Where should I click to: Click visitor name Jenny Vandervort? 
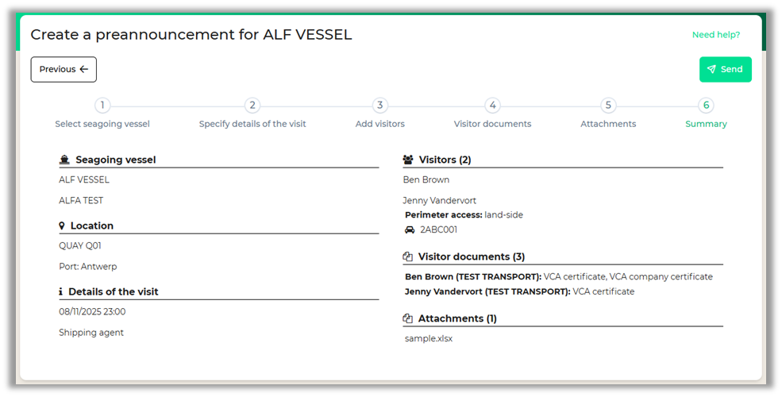click(x=440, y=200)
